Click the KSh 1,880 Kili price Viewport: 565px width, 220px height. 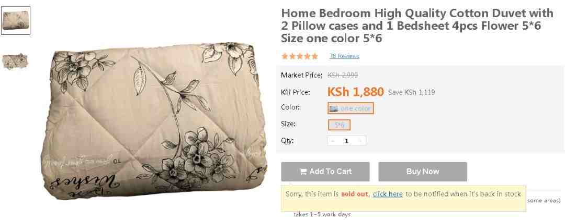coord(356,92)
